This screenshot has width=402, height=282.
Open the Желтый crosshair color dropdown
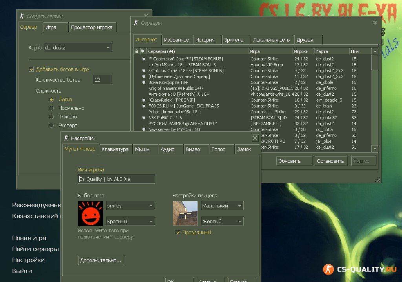click(239, 222)
